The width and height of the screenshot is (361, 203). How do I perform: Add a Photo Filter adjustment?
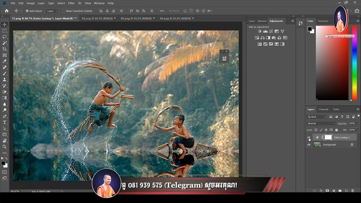tap(274, 38)
